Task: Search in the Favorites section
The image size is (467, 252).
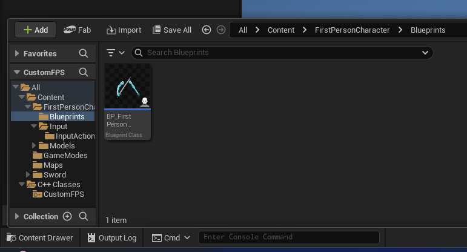Action: point(84,53)
